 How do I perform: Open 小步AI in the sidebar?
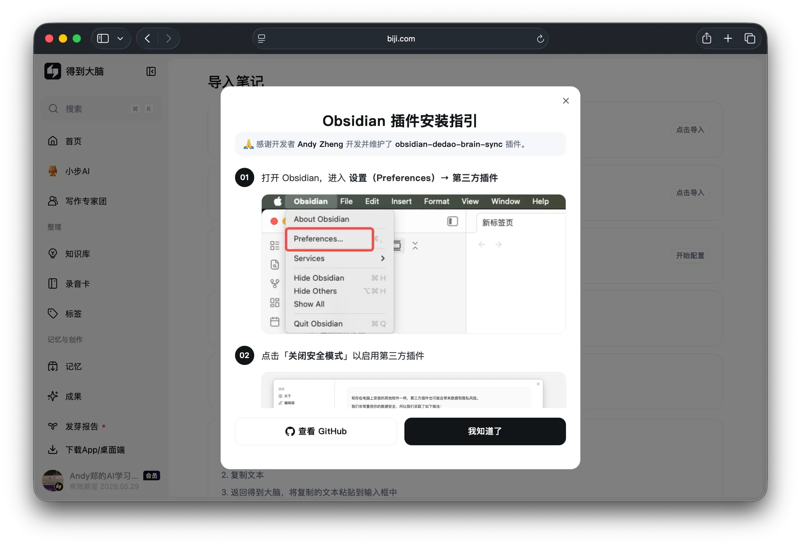click(x=101, y=171)
